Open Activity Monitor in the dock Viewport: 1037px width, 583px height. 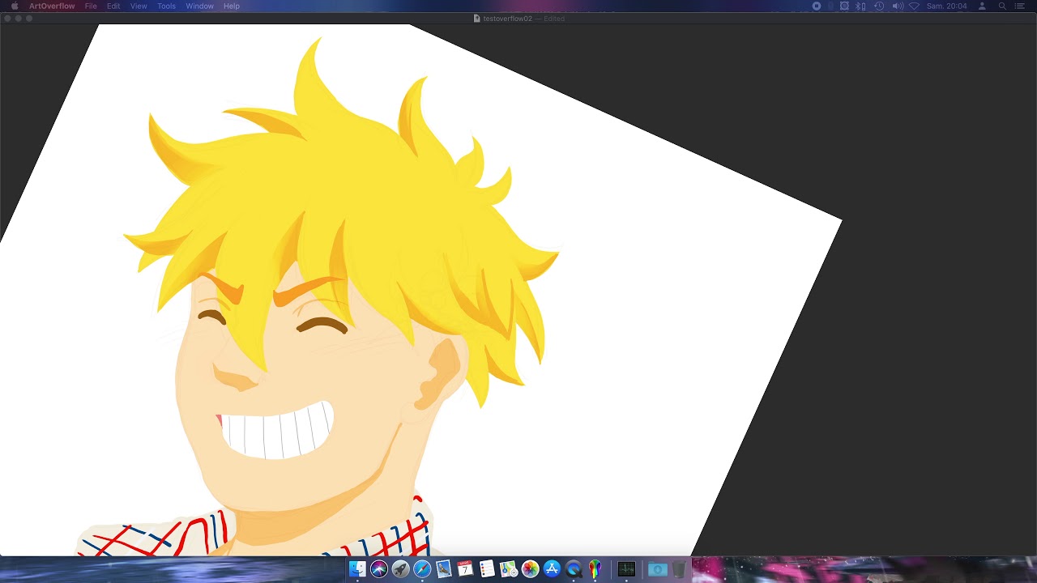click(x=626, y=569)
